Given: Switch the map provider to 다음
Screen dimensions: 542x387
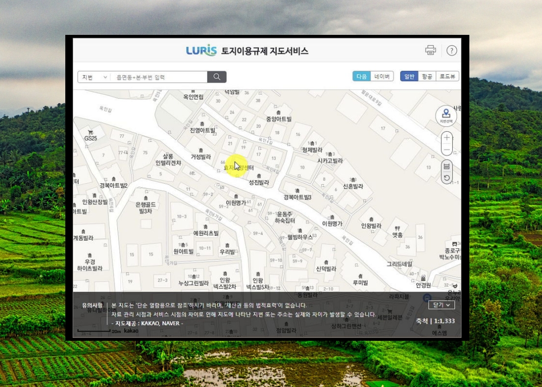Looking at the screenshot, I should click(x=361, y=76).
